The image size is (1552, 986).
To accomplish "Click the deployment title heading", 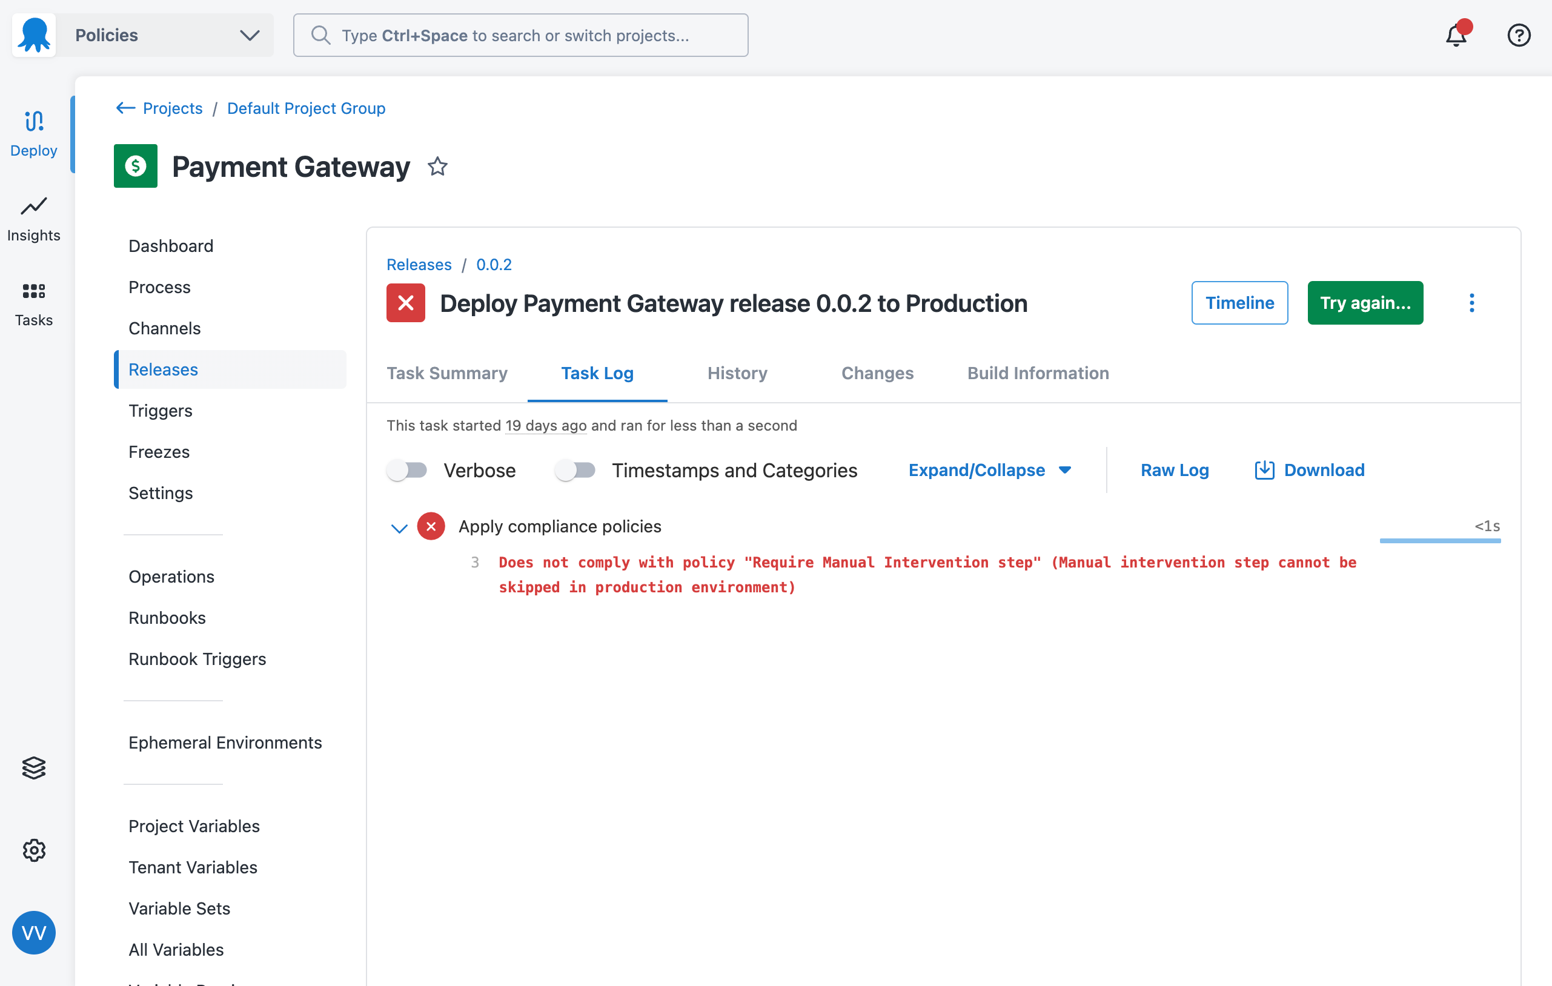I will coord(734,303).
